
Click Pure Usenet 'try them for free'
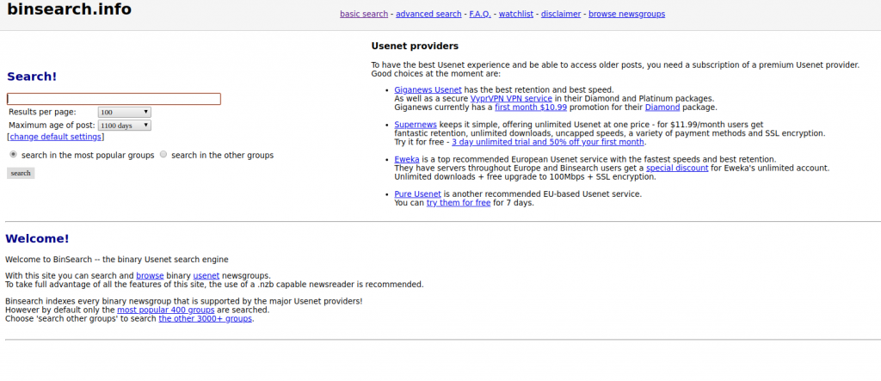tap(458, 203)
